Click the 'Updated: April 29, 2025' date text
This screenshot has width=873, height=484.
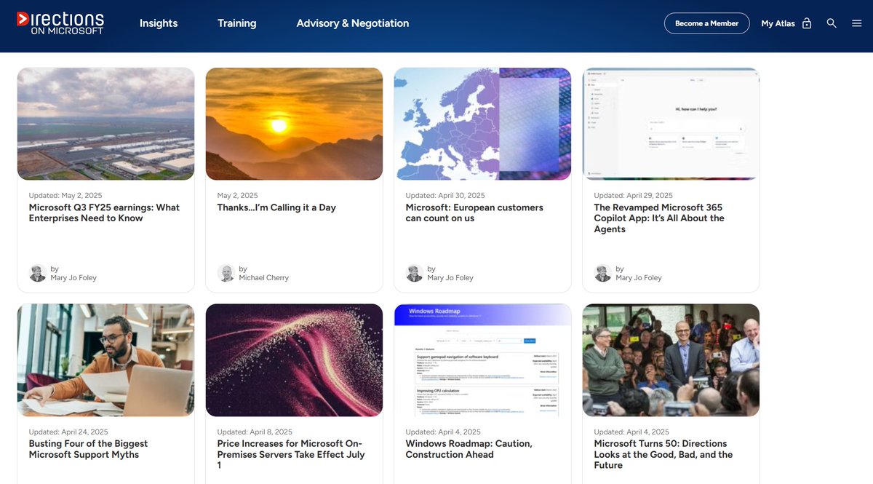pyautogui.click(x=634, y=196)
